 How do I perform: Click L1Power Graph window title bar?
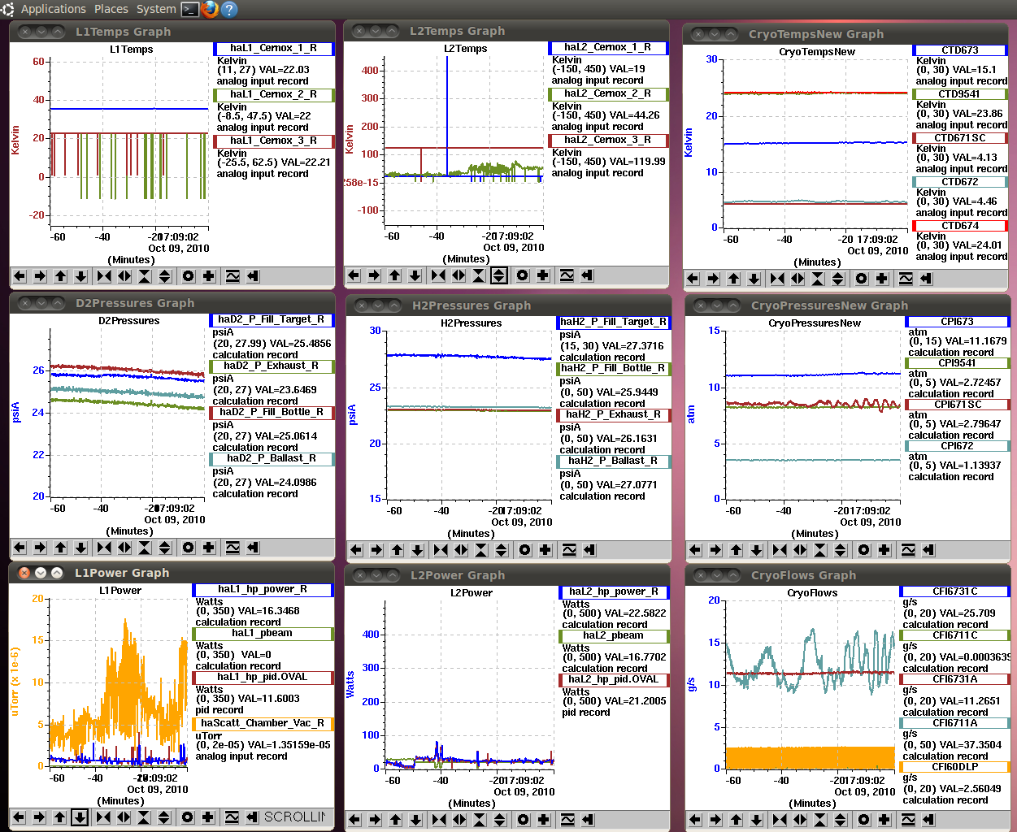(172, 573)
